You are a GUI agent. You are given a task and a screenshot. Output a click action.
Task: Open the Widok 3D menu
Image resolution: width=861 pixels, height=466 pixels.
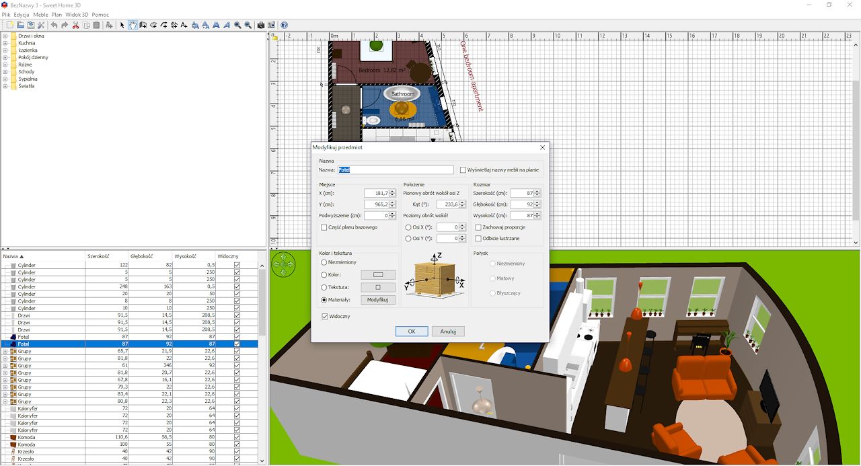[77, 15]
